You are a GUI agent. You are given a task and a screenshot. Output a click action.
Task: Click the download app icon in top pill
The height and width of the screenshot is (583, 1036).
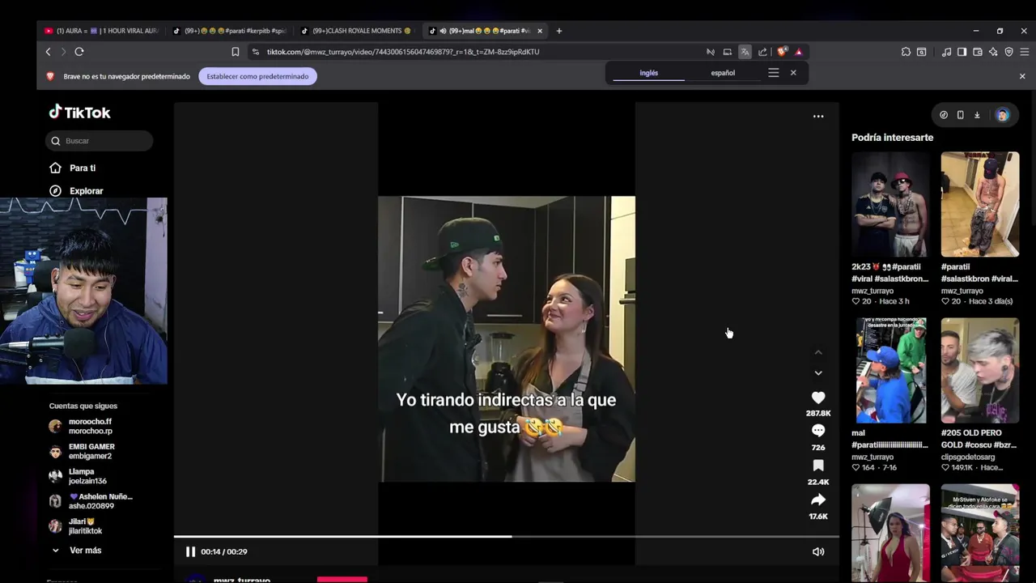[x=977, y=115]
